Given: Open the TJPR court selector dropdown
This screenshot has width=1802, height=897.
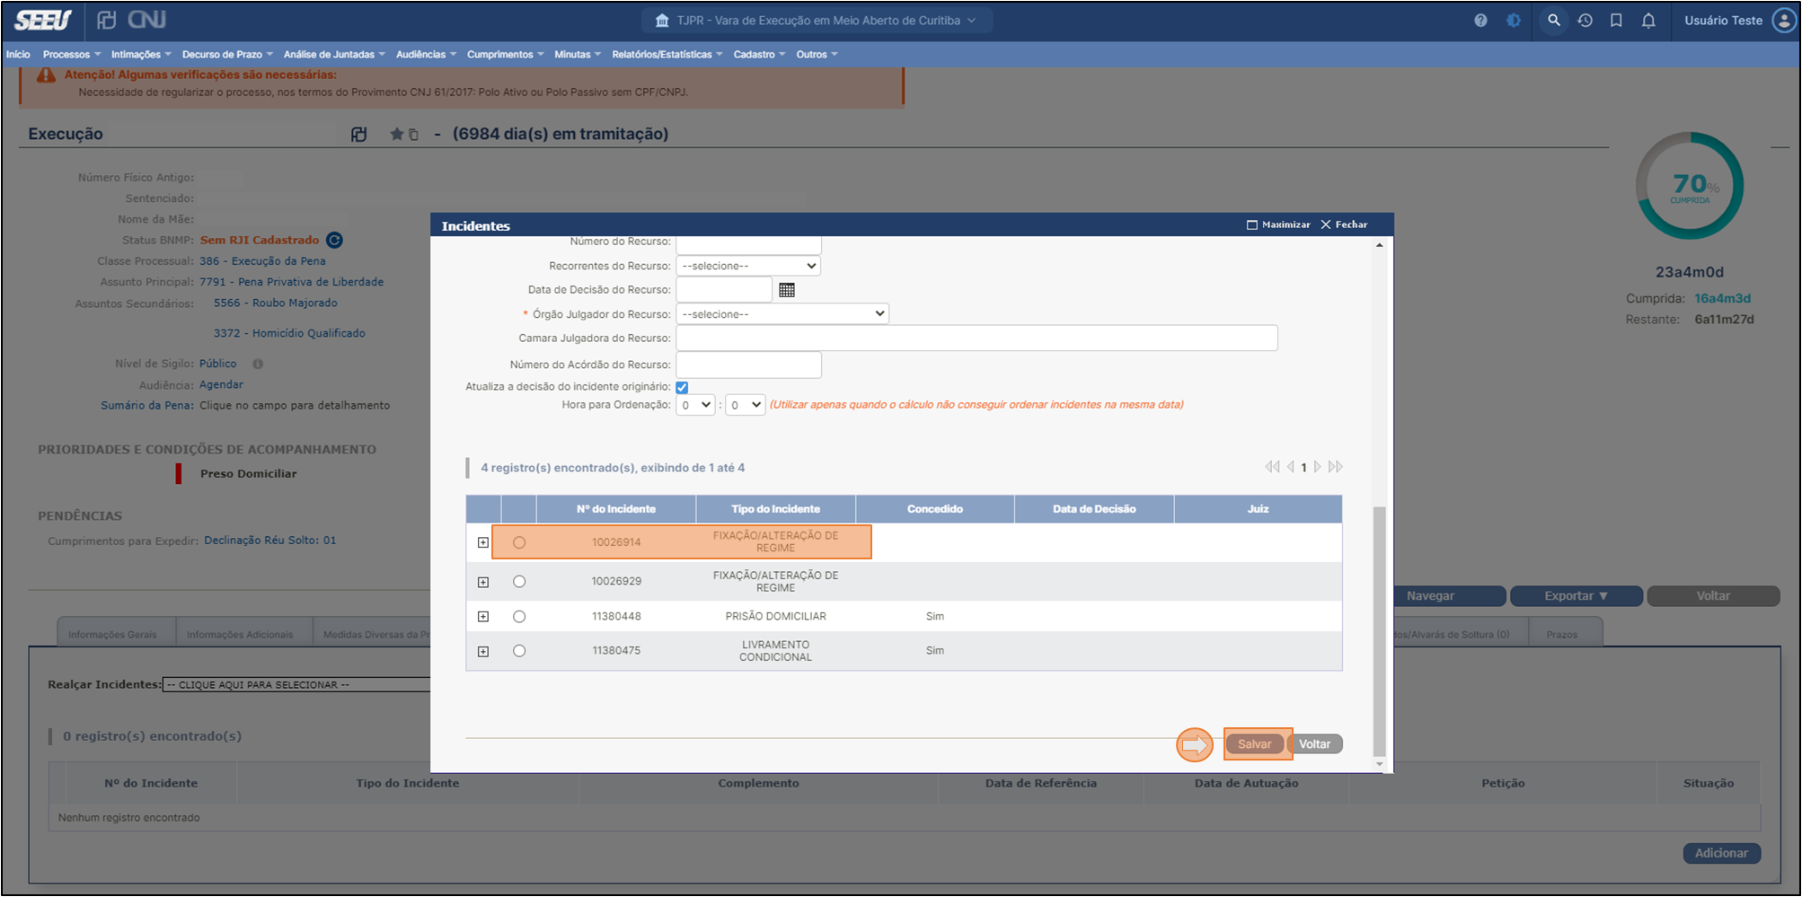Looking at the screenshot, I should 817,21.
